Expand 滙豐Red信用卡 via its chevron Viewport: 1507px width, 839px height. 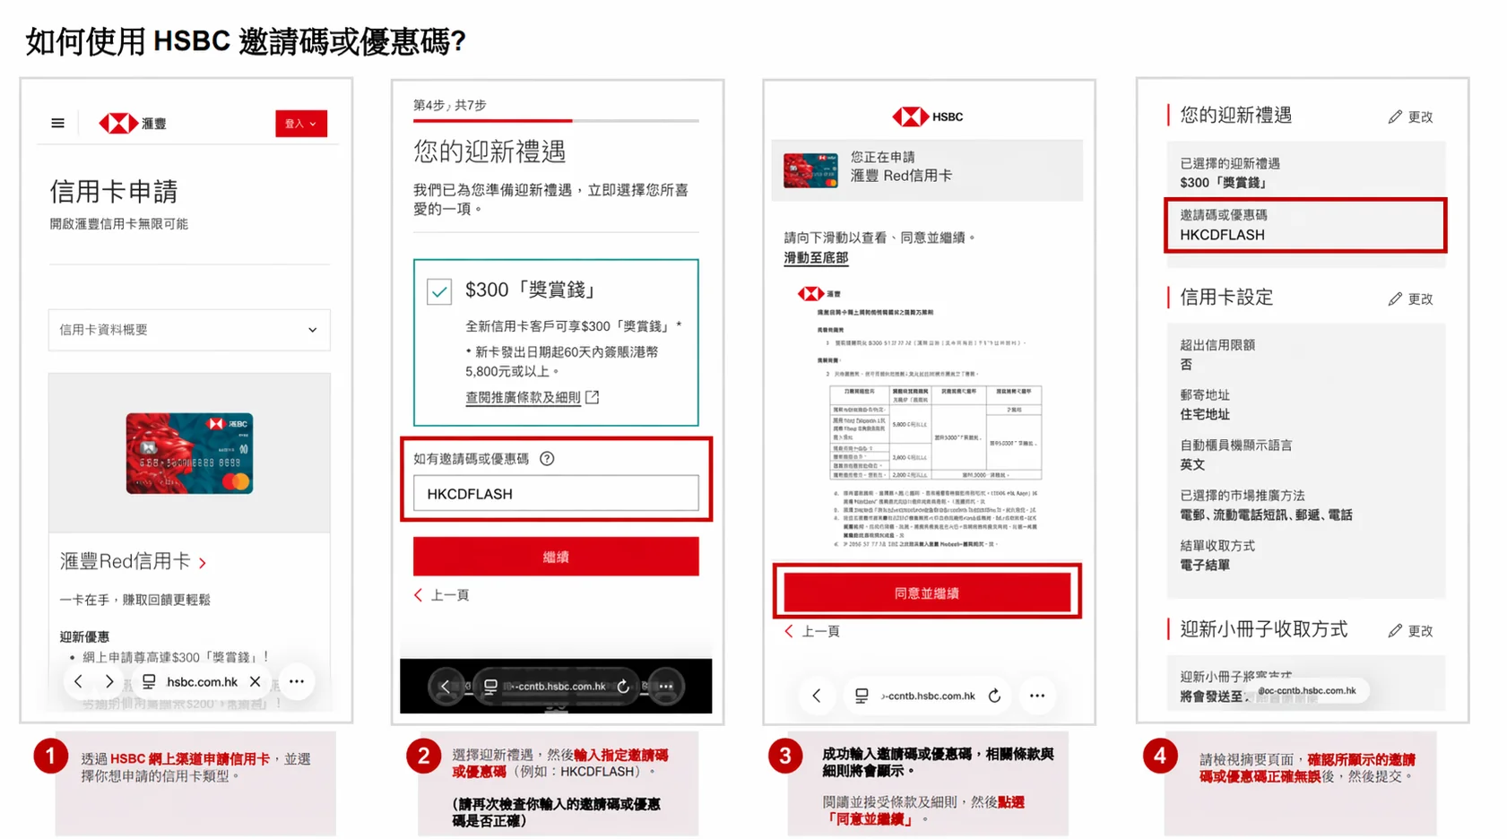coord(203,563)
